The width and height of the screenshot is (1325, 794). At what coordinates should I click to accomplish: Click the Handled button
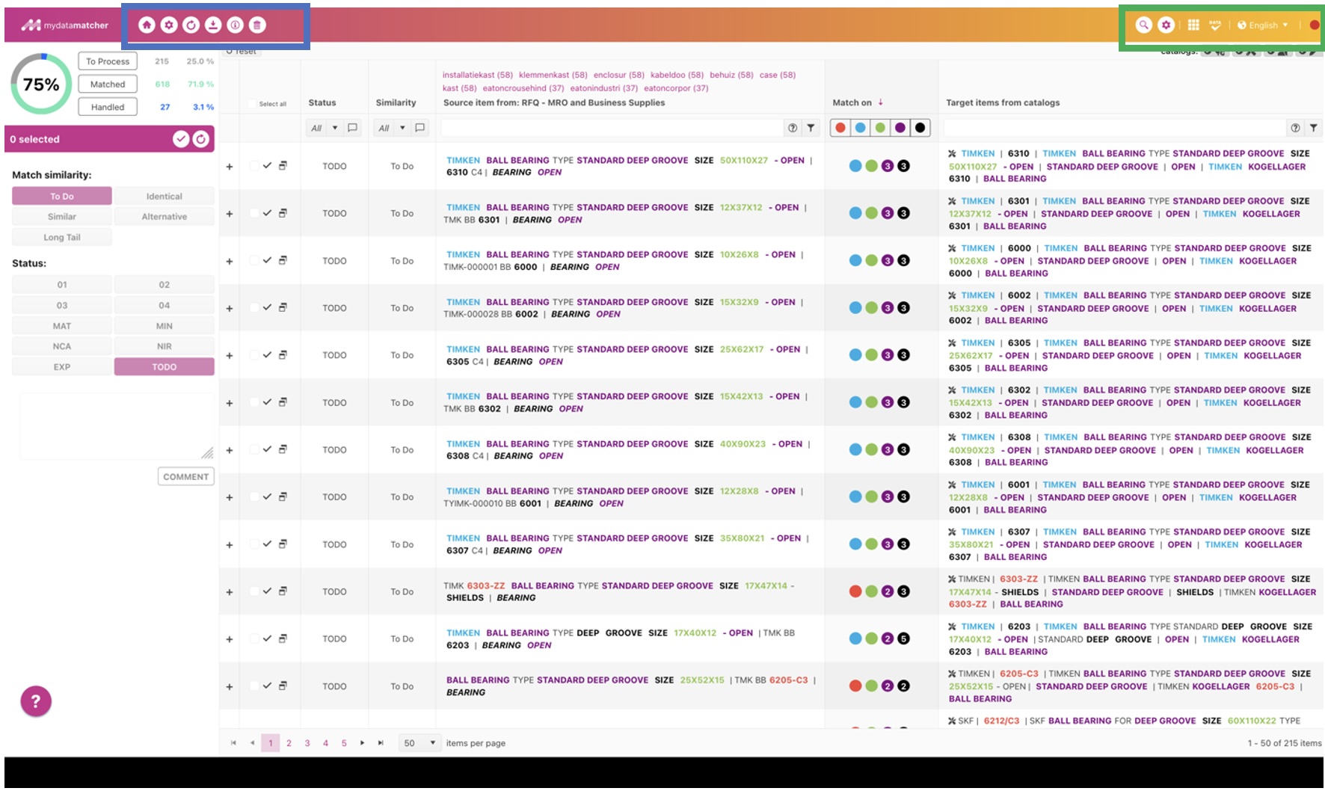coord(108,107)
